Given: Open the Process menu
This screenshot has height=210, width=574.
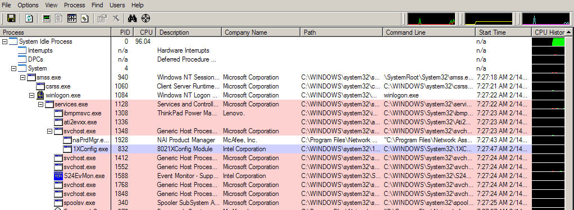Looking at the screenshot, I should [74, 5].
